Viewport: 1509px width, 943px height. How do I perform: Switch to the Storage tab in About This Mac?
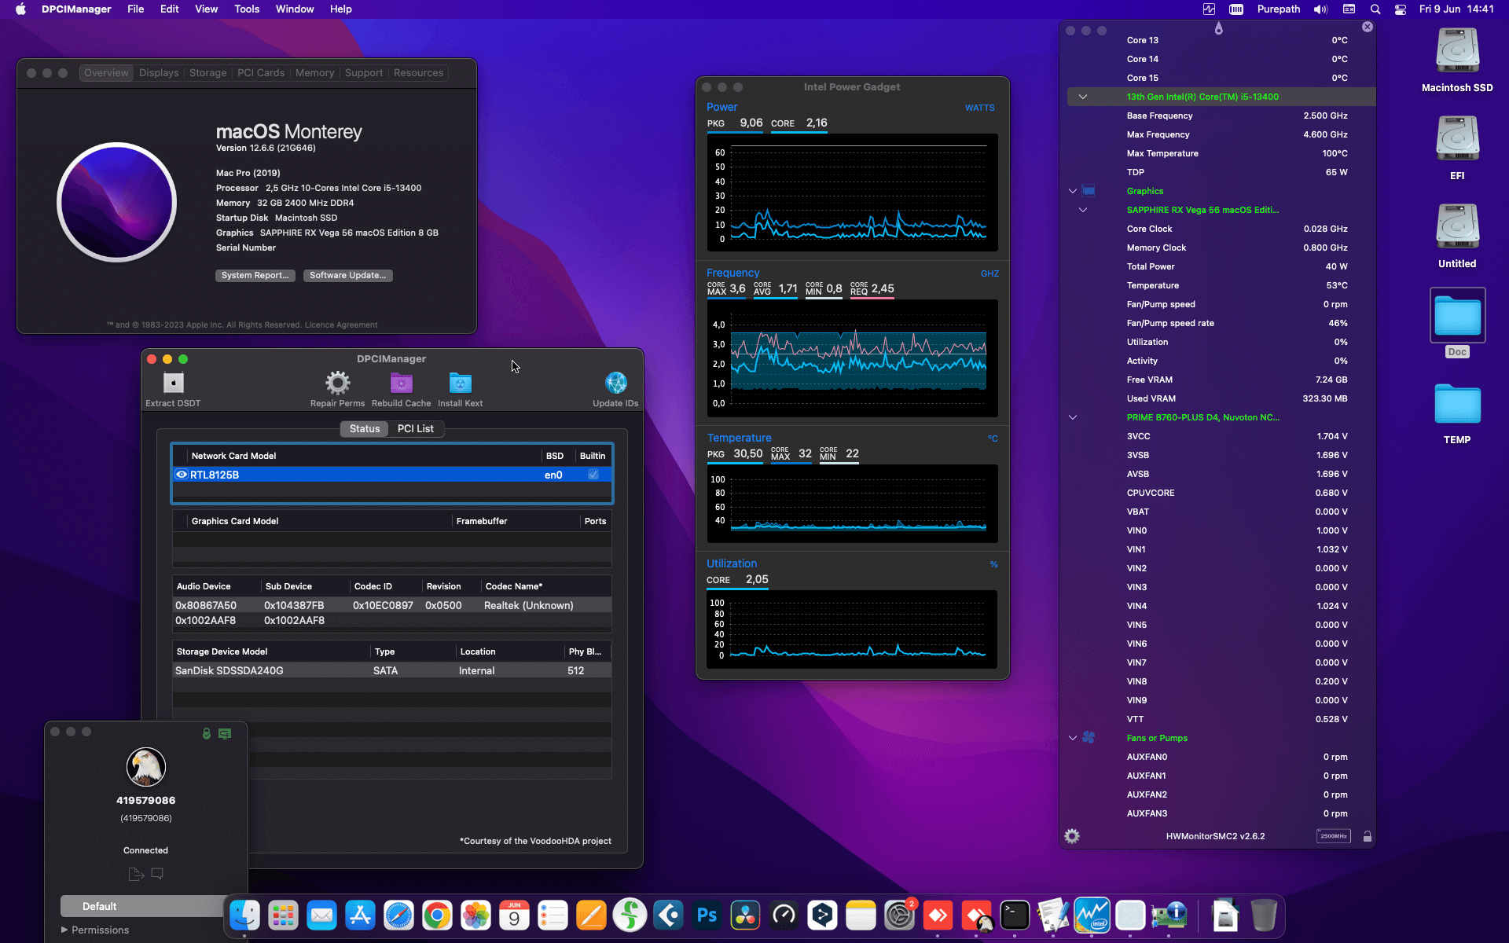[x=207, y=73]
